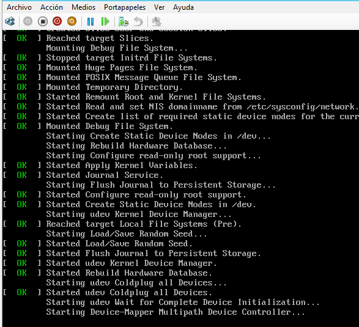The image size is (359, 327).
Task: Click the red Shut Down icon
Action: tap(57, 21)
